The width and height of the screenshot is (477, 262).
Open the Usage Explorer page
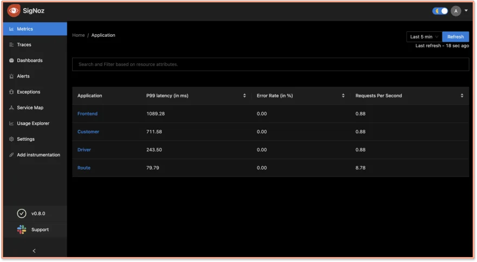(x=35, y=123)
